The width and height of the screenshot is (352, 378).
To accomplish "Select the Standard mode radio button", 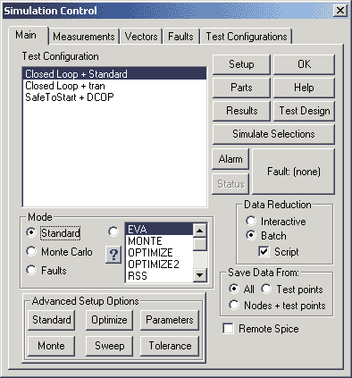I will [x=31, y=232].
